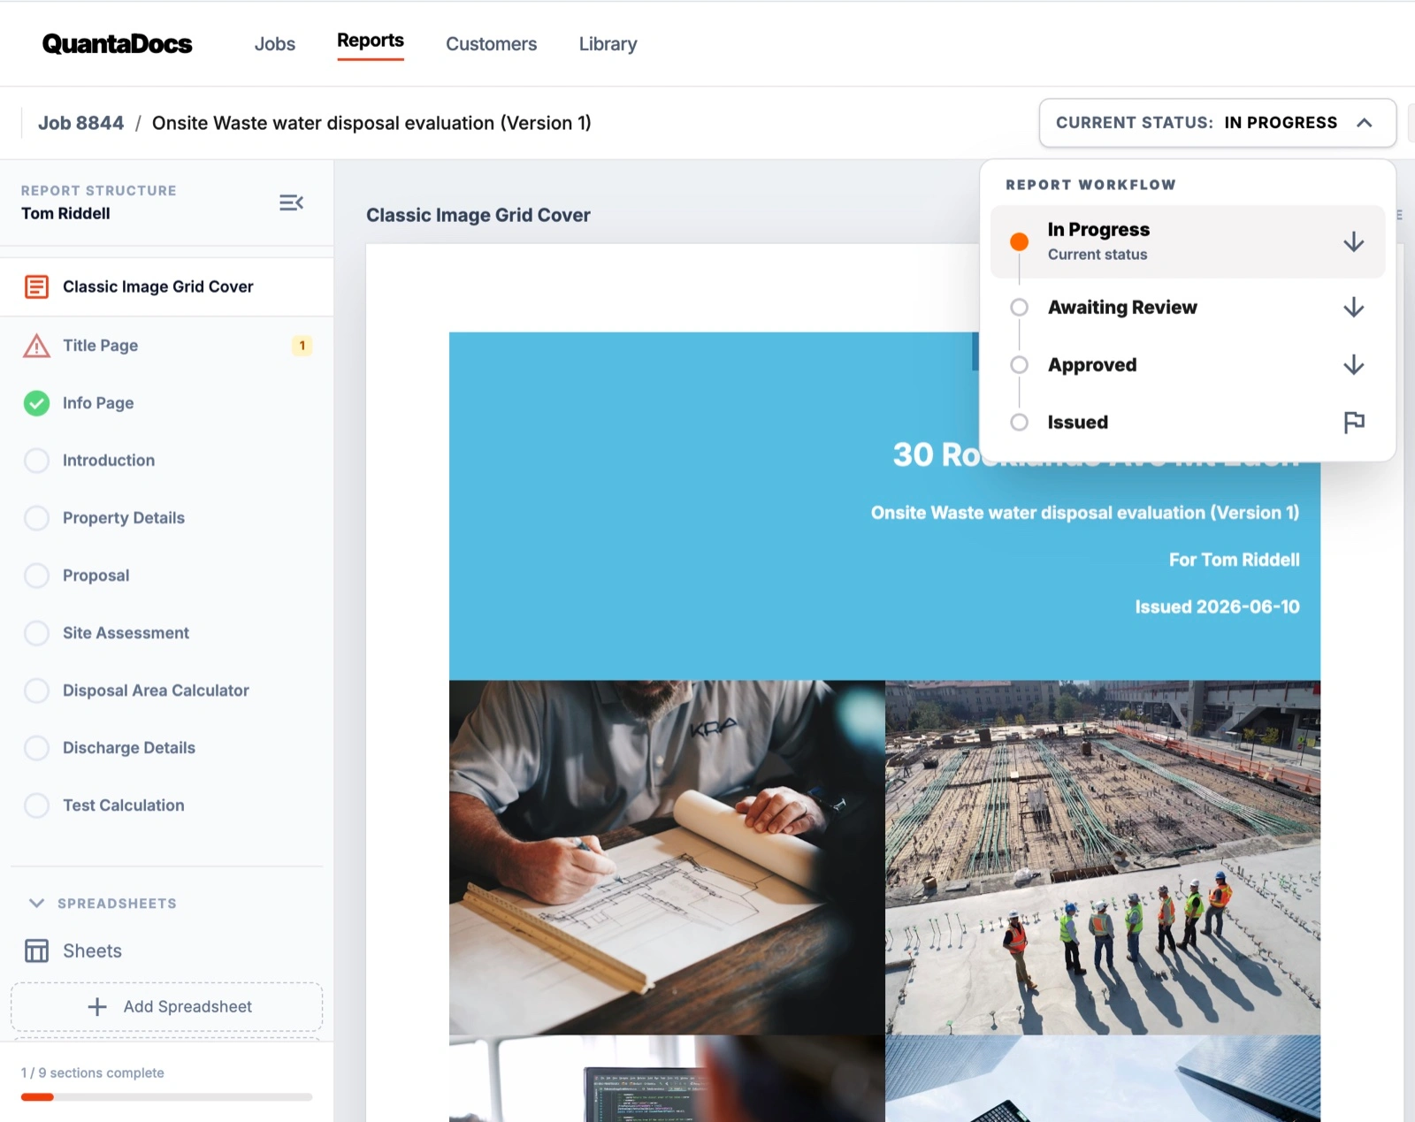
Task: Click the Title Page badge showing 1
Action: (x=302, y=346)
